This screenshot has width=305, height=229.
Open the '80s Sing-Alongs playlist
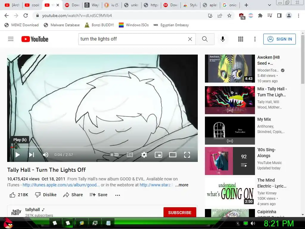230,161
